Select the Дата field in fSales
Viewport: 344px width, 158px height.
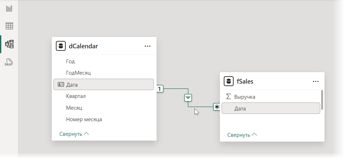click(x=271, y=108)
